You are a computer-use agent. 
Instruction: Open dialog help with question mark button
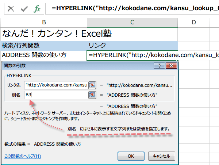[159, 65]
